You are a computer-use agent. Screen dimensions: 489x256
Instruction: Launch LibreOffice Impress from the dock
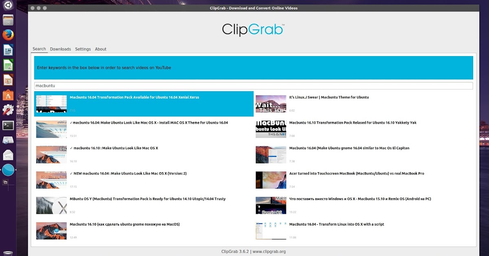point(9,79)
